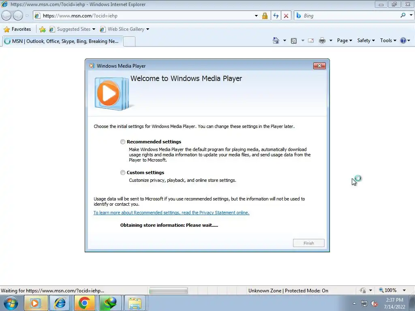This screenshot has height=311, width=415.
Task: Close the Windows Media Player dialog
Action: click(319, 66)
